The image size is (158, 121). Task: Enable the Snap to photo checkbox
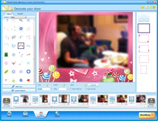[x=86, y=89]
